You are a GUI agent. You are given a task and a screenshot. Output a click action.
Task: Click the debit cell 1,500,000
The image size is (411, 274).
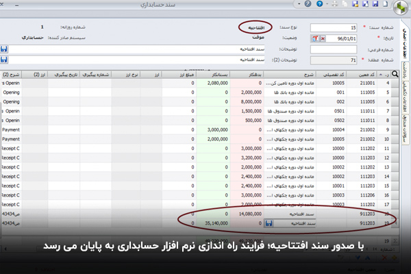click(247, 111)
